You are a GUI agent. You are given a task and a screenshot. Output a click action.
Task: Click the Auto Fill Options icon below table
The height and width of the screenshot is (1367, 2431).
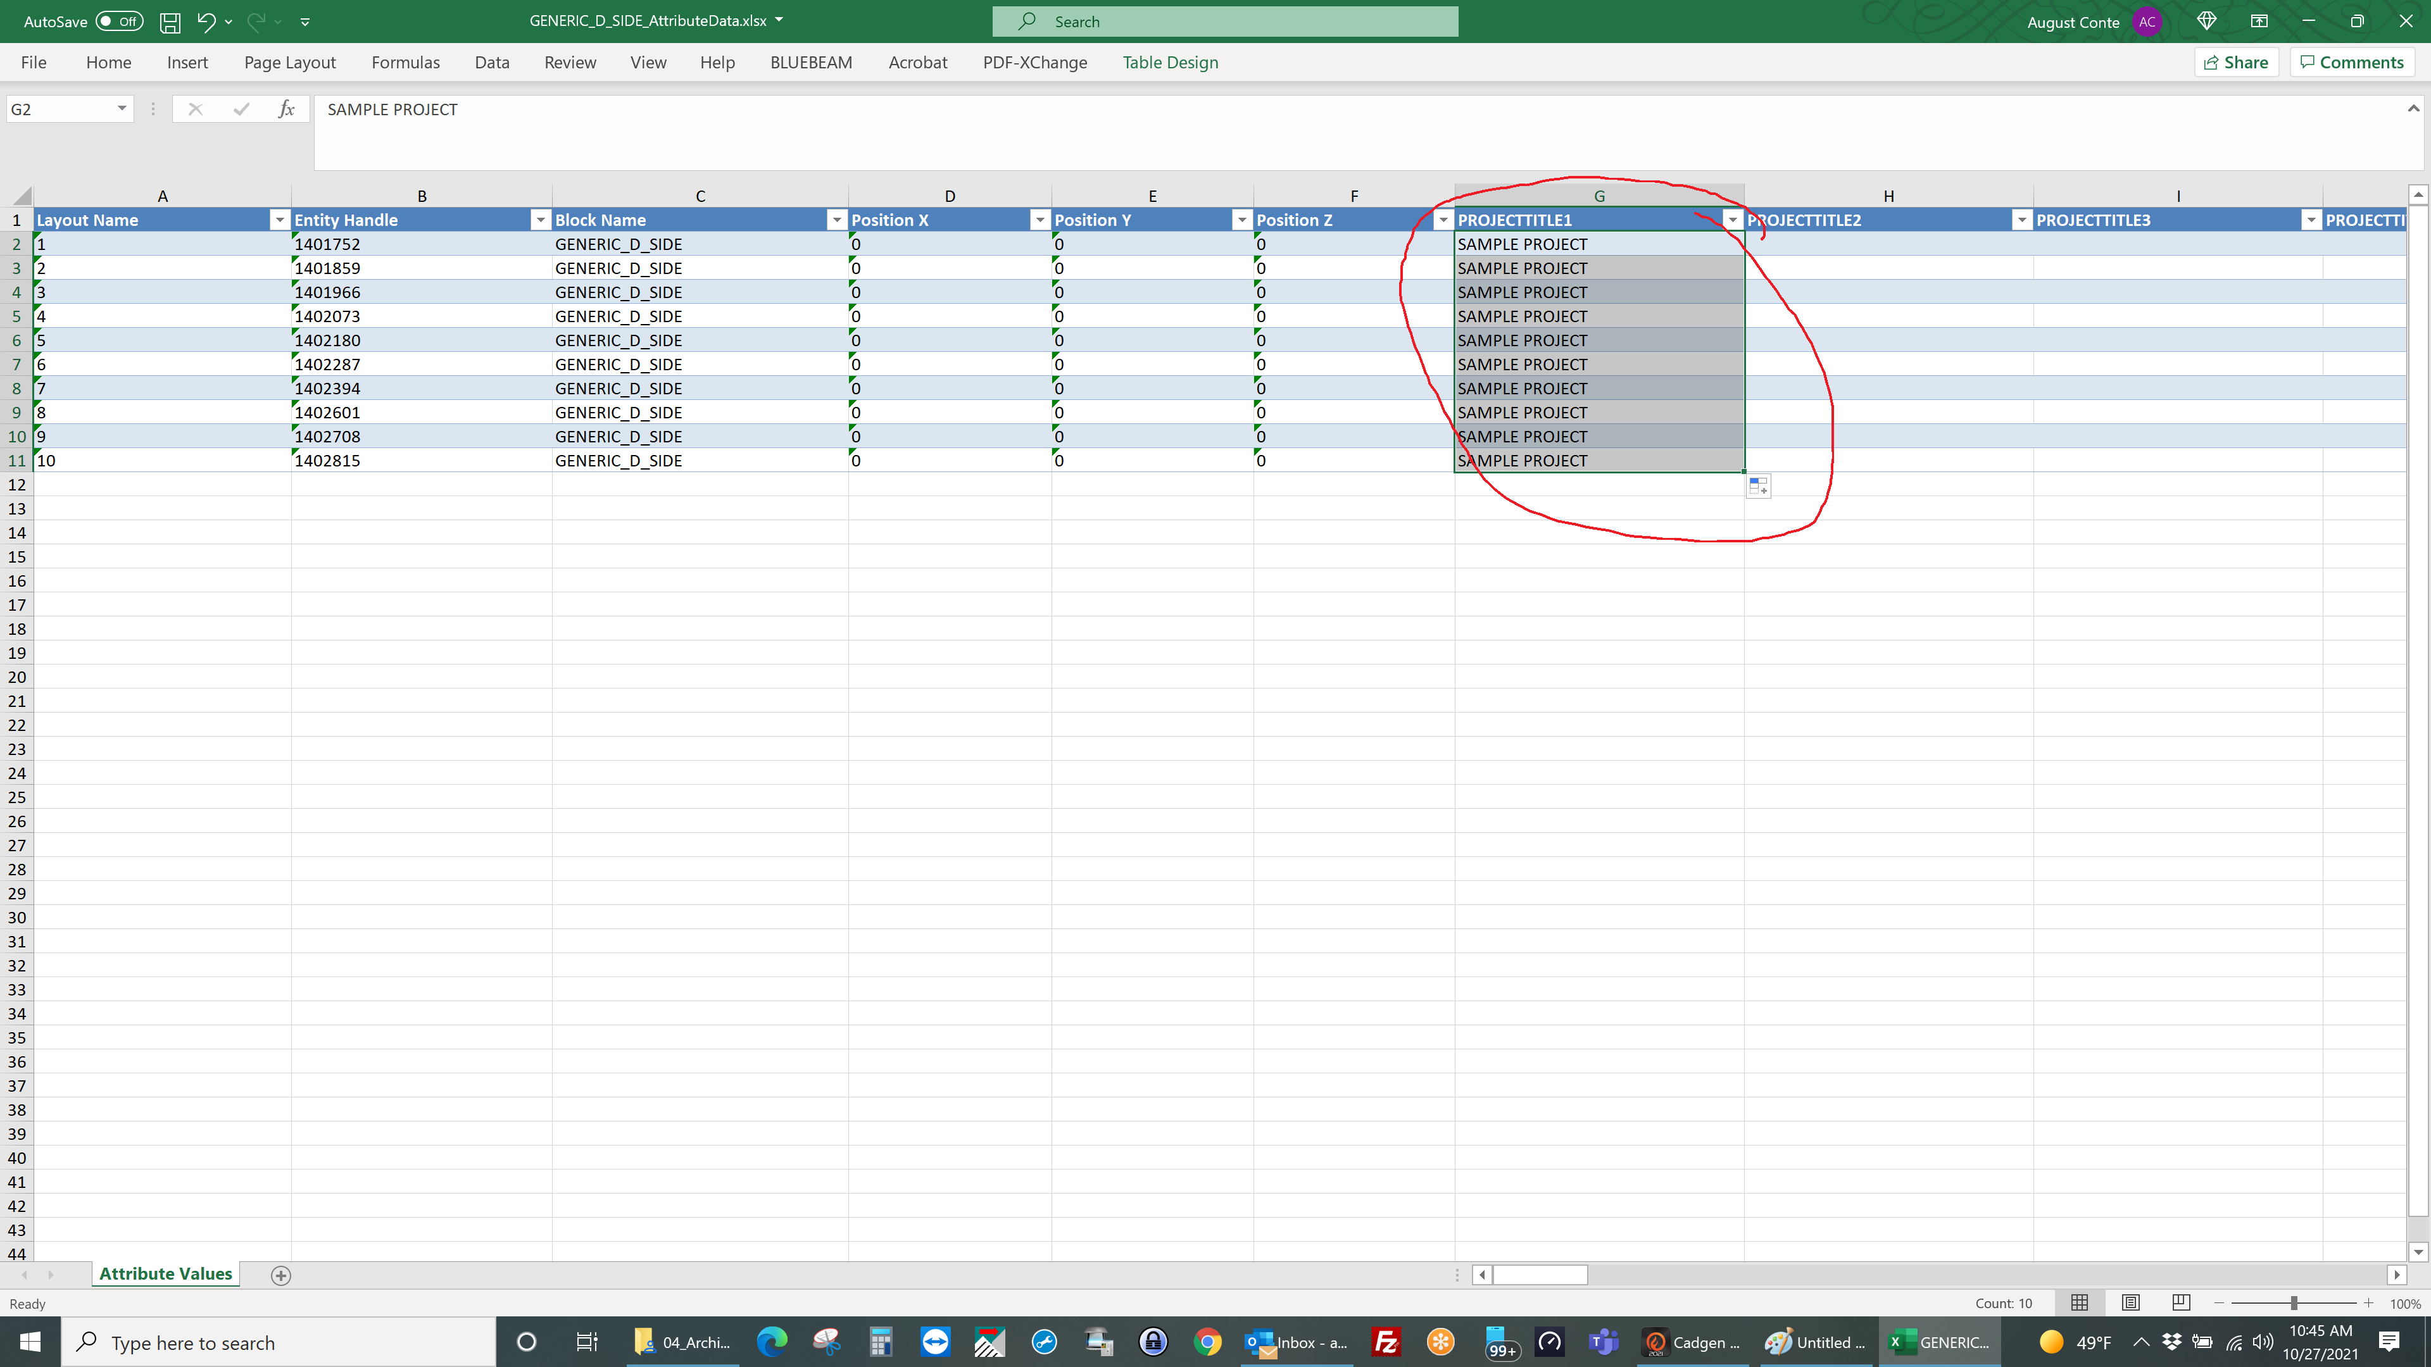pos(1758,487)
